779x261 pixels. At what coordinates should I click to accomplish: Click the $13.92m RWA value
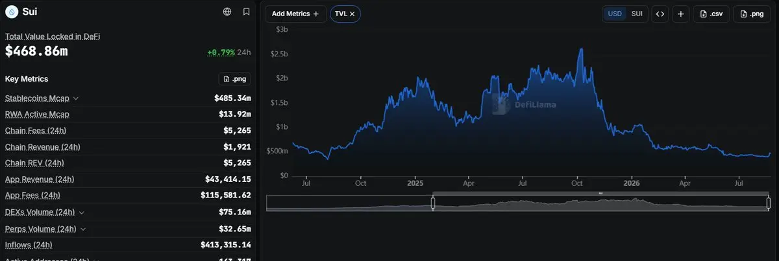(x=235, y=115)
